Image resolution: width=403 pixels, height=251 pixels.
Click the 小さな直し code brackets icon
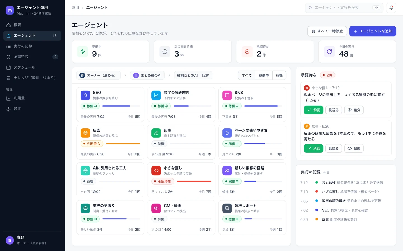pos(156,171)
